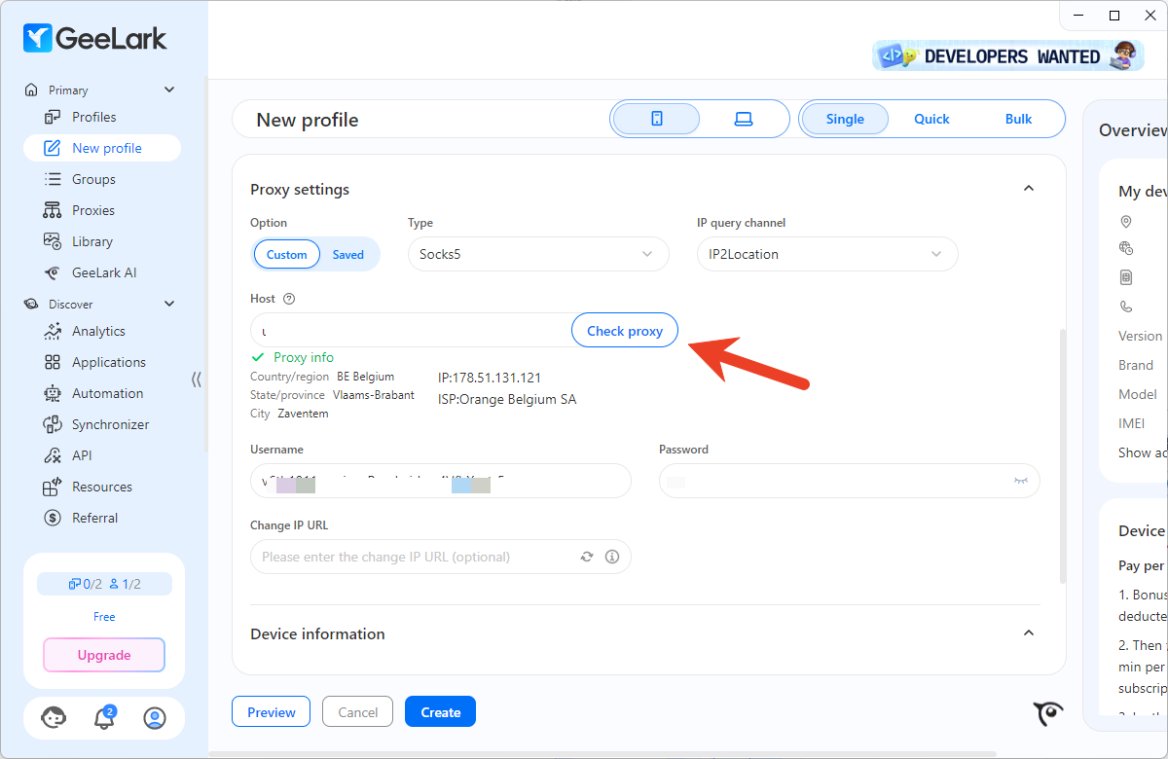Select the Custom proxy option
Screen dimensions: 1168x759
click(x=287, y=255)
